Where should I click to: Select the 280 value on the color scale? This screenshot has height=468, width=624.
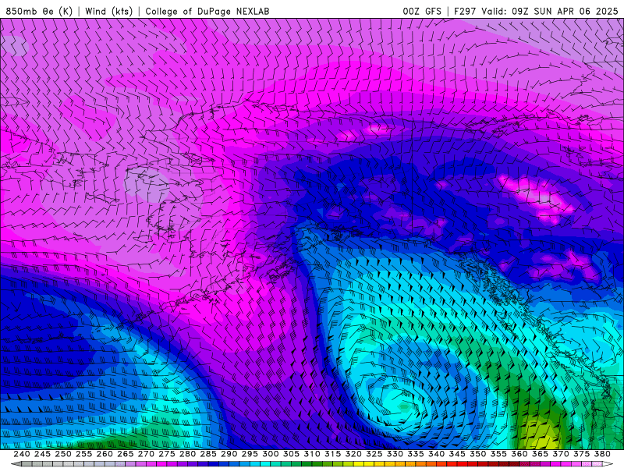[x=187, y=454]
